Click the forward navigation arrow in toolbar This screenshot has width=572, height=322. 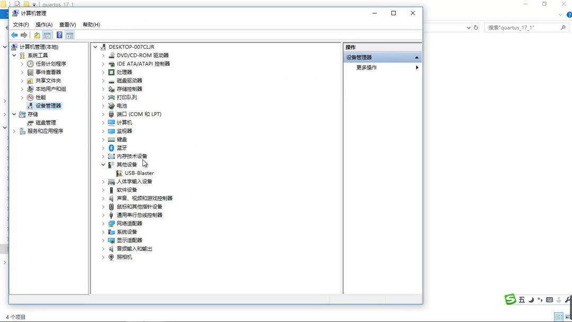[x=23, y=34]
